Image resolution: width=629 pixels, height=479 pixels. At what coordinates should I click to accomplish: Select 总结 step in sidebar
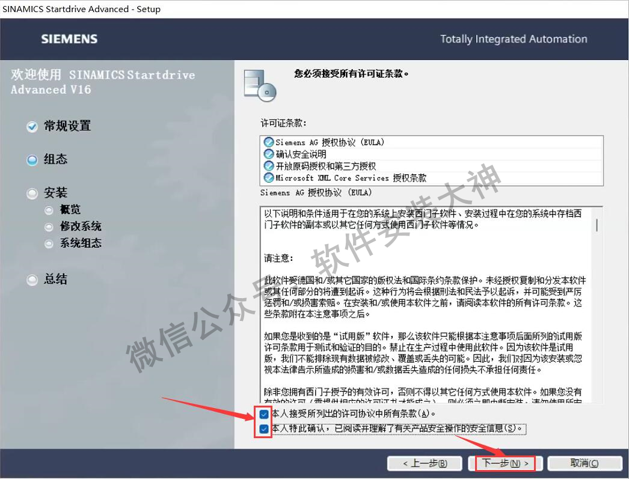[x=55, y=279]
